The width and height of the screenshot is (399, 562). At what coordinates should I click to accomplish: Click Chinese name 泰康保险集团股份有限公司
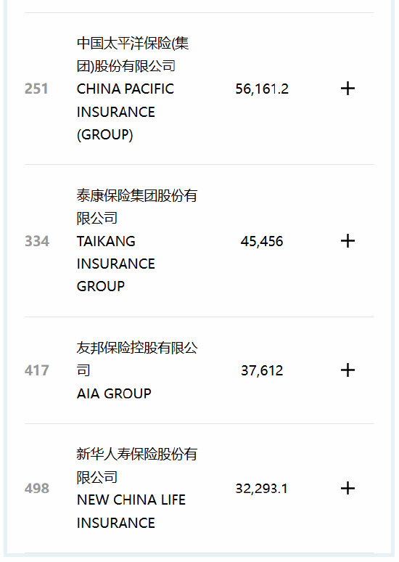tap(137, 207)
